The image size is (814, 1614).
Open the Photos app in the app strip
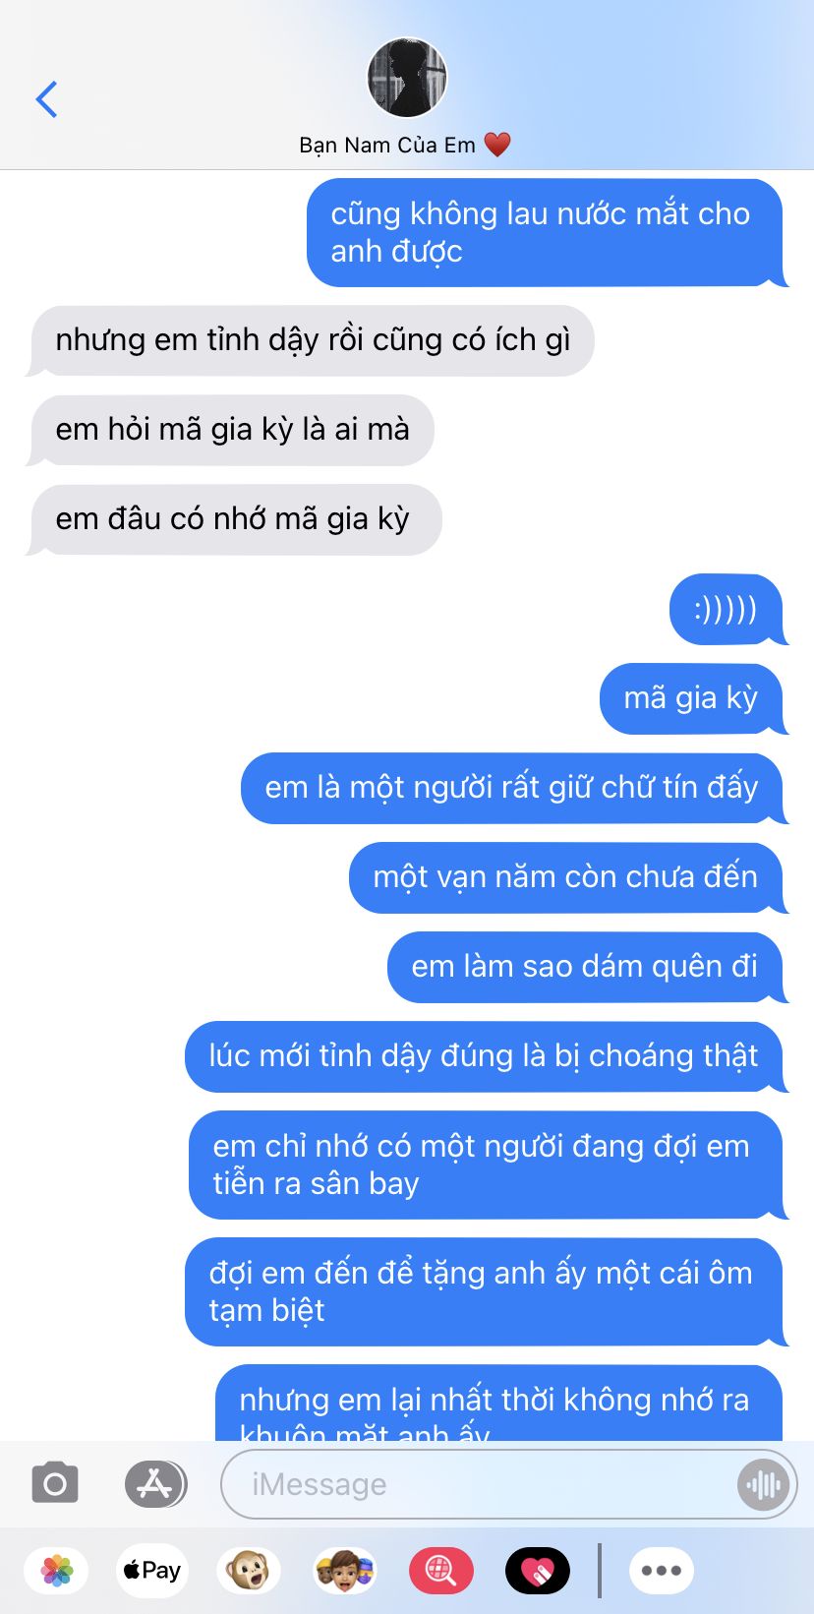(x=57, y=1571)
